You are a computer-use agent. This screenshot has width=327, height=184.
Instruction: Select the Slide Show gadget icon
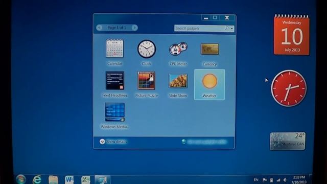click(x=178, y=81)
